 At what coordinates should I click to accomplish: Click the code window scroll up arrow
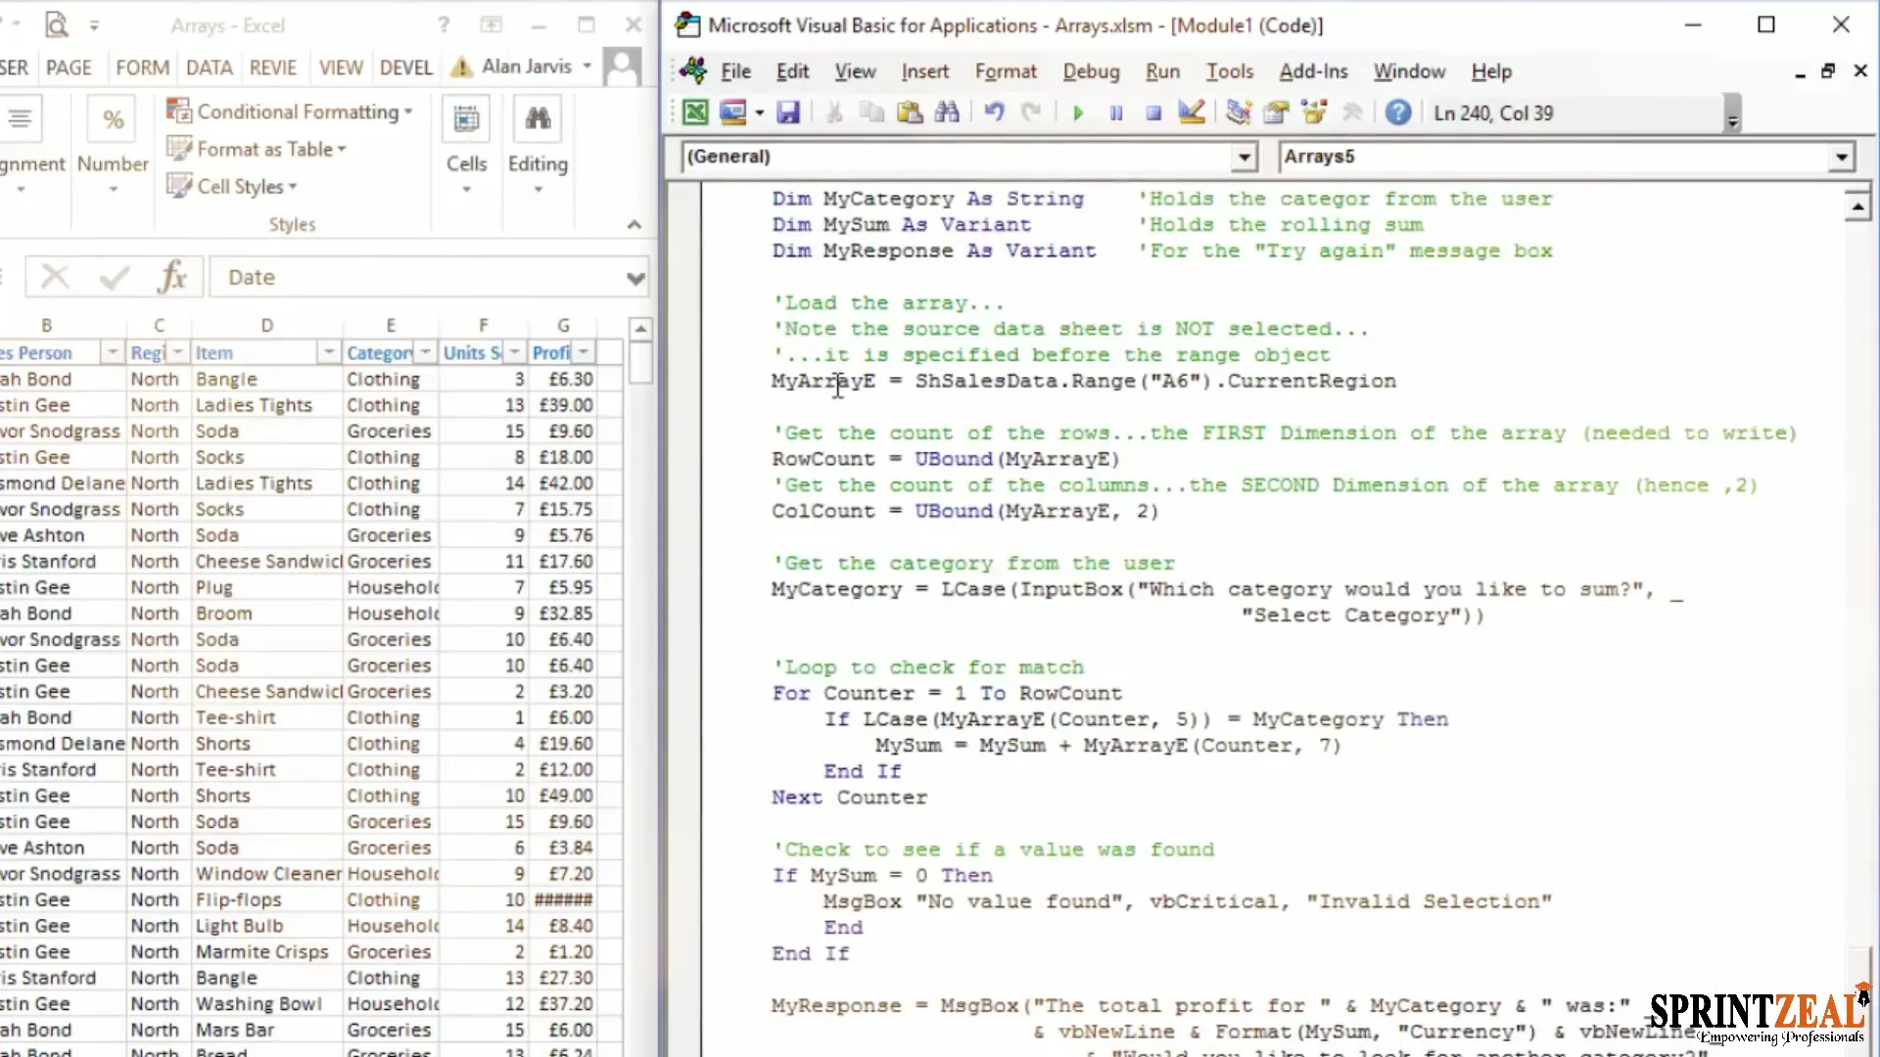point(1856,206)
